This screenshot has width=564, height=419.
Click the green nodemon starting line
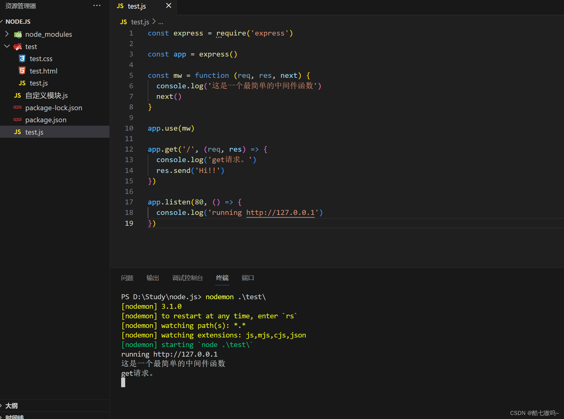pyautogui.click(x=187, y=345)
